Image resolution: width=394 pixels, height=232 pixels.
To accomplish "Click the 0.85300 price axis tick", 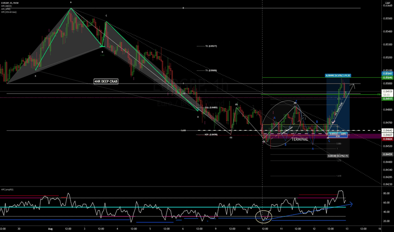I will (x=388, y=44).
